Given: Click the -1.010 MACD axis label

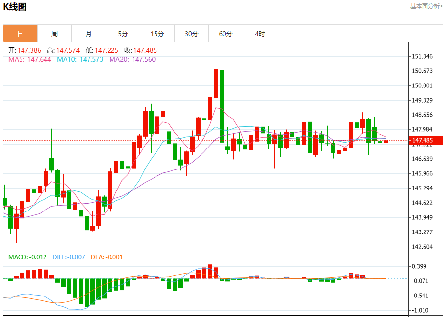Looking at the screenshot, I should (420, 311).
